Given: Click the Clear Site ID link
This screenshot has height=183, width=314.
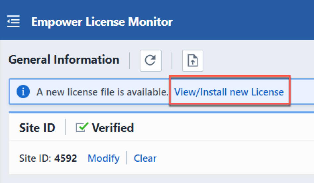Looking at the screenshot, I should click(145, 158).
